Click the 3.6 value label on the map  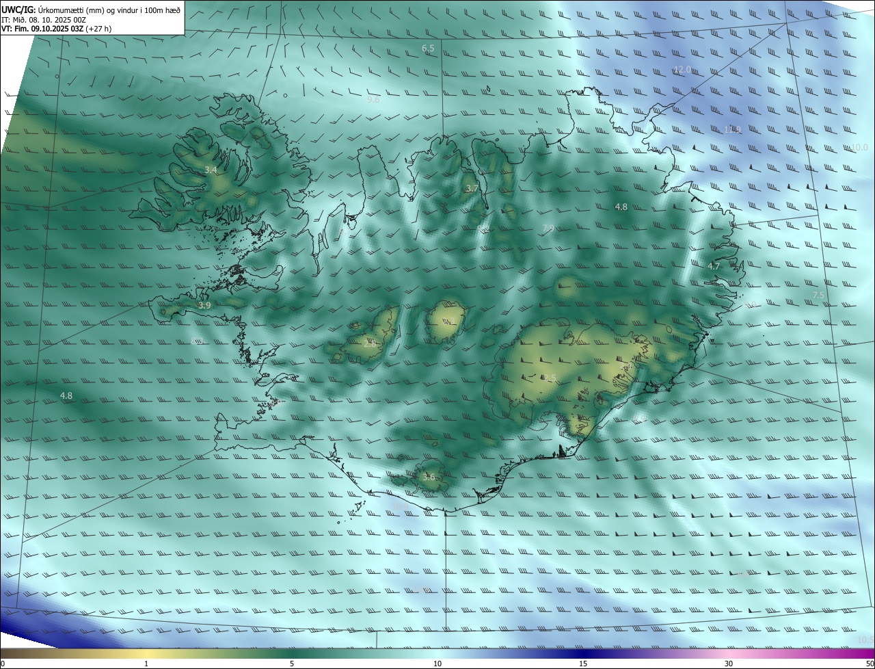pyautogui.click(x=429, y=477)
